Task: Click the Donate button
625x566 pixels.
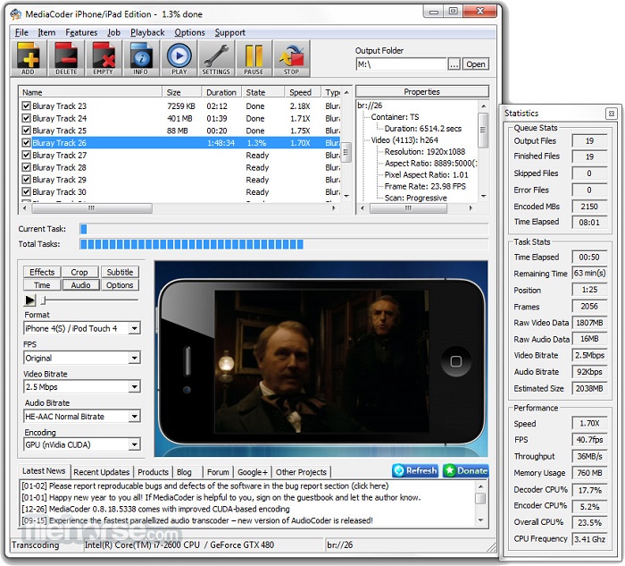Action: pyautogui.click(x=466, y=470)
